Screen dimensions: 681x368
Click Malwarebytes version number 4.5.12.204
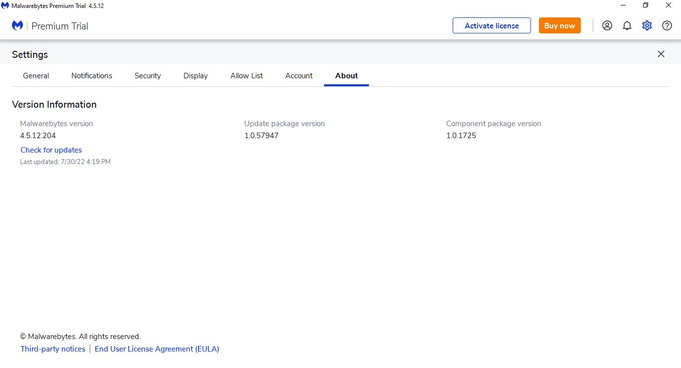point(38,136)
